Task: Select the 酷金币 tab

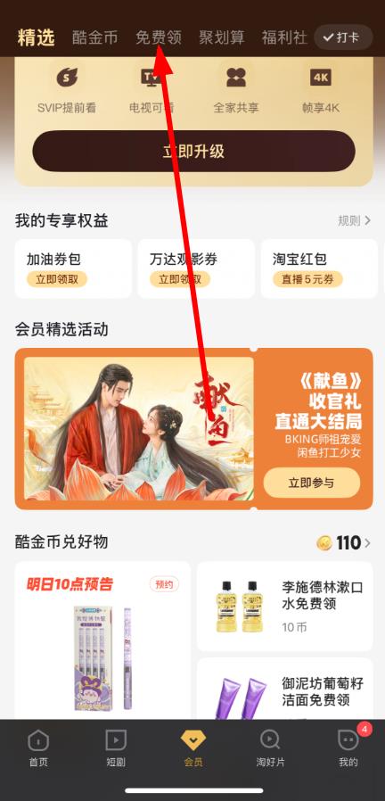Action: click(x=95, y=37)
